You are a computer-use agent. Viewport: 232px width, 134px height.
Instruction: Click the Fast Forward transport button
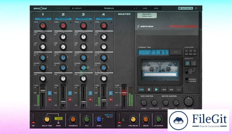tap(171, 90)
